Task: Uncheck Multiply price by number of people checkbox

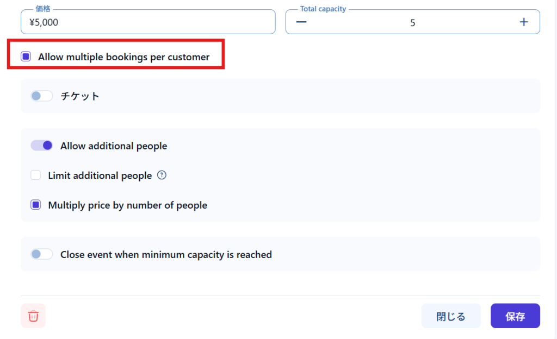Action: (36, 205)
